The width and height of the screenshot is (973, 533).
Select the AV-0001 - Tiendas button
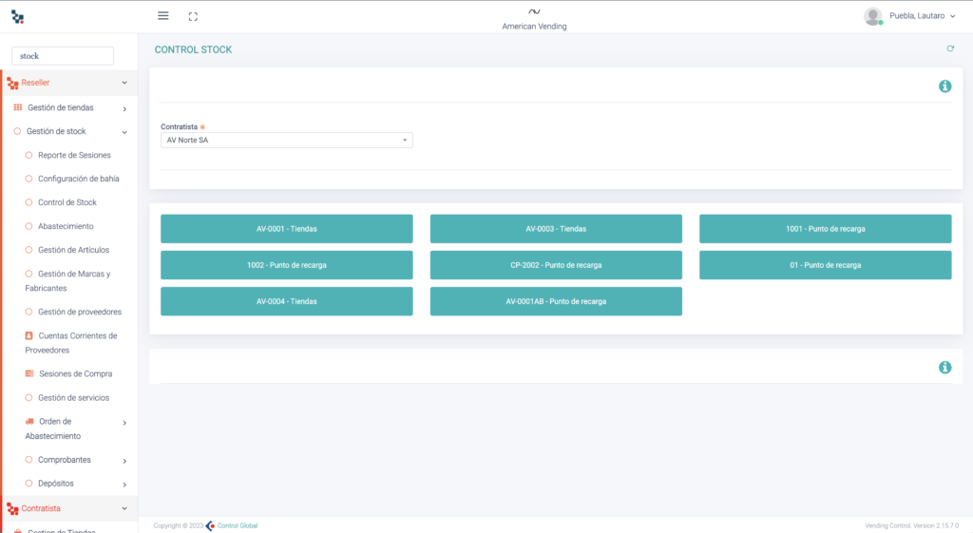point(287,229)
